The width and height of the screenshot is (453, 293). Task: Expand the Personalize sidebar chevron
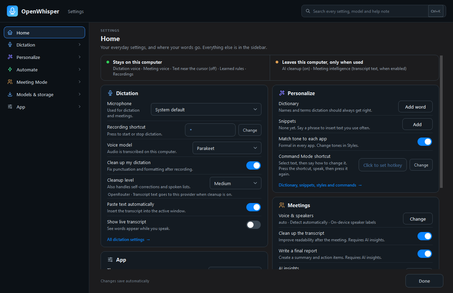[x=80, y=57]
